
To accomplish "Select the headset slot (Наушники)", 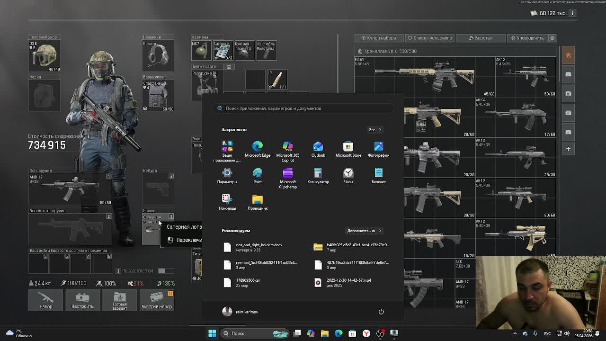I will coord(158,56).
